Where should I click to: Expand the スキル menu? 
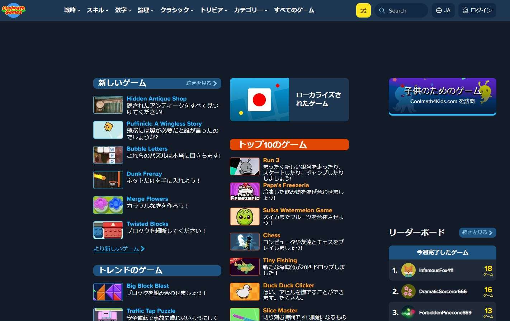click(x=98, y=10)
